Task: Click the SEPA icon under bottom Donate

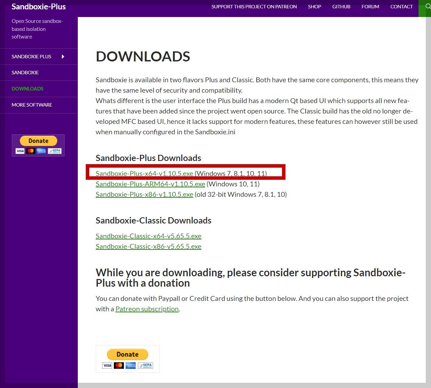Action: point(146,365)
